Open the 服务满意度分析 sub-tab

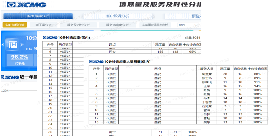point(117,25)
